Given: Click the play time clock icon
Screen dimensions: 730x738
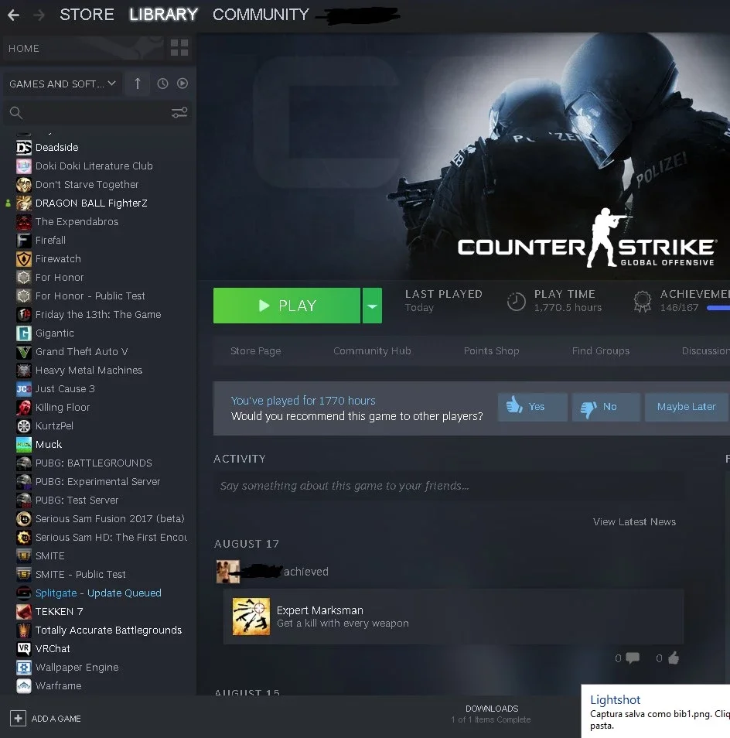Looking at the screenshot, I should click(x=516, y=301).
